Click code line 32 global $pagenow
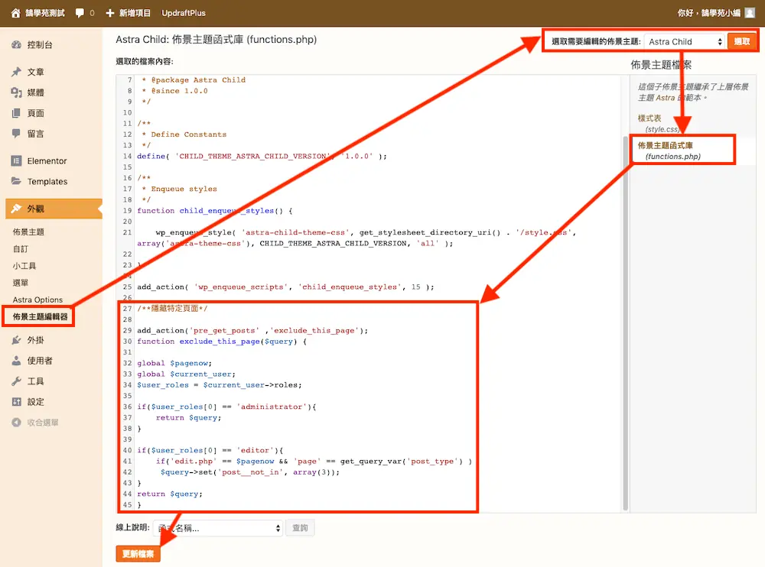The width and height of the screenshot is (765, 567). coord(174,363)
